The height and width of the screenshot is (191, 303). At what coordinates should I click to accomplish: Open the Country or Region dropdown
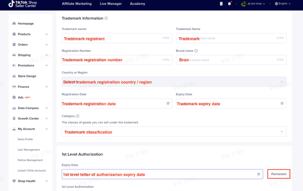tap(174, 82)
